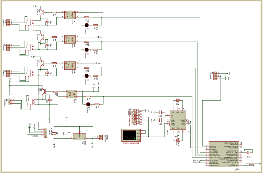Screen dimensions: 263x173
Task: Click diode D8 in top relay circuit
Action: 47,22
